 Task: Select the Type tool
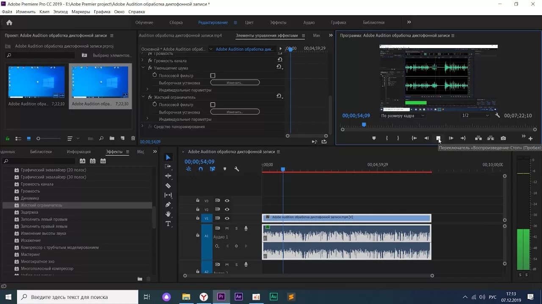click(168, 224)
